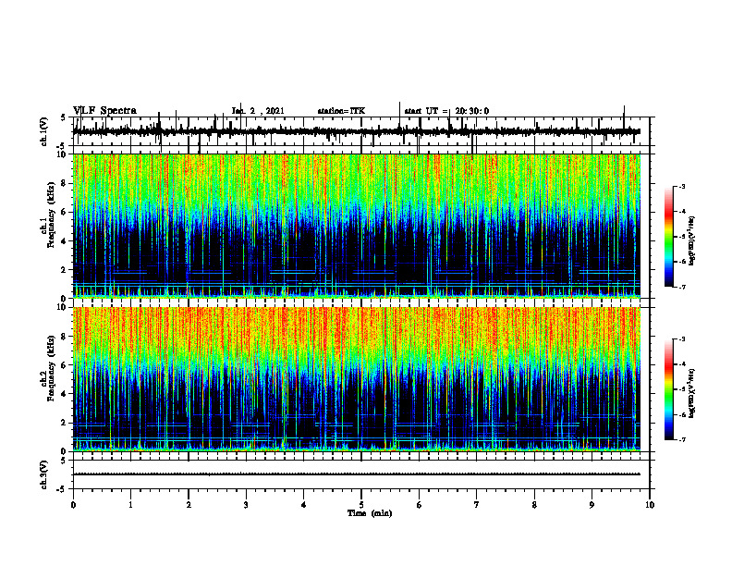732x566 pixels.
Task: Click the ch.1 color bar log(PSD) label
Action: (691, 241)
